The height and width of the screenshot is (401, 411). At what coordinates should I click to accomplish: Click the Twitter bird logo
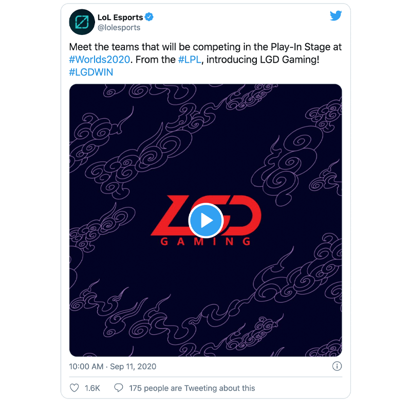[335, 16]
